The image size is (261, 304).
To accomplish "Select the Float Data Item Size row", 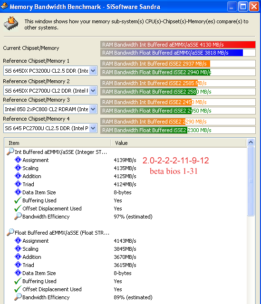I will tap(126, 273).
